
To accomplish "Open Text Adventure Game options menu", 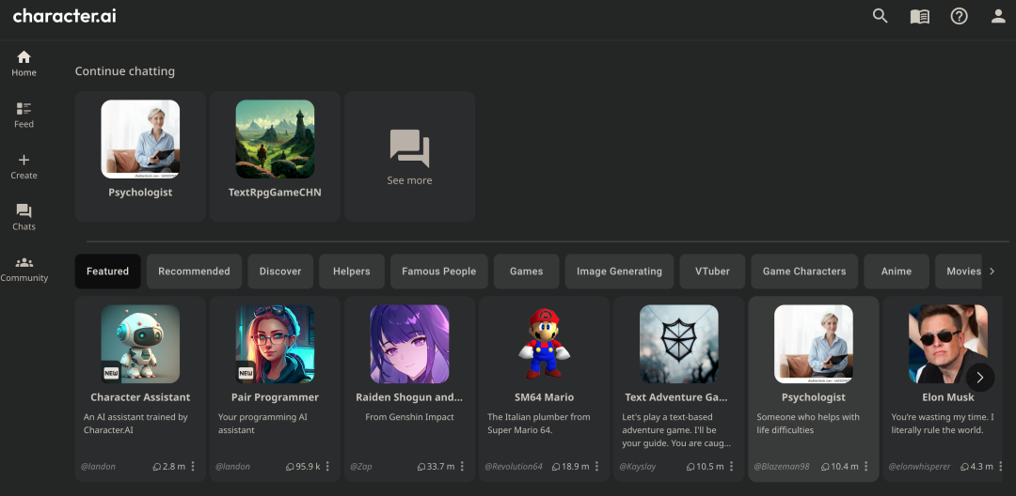I will tap(732, 466).
